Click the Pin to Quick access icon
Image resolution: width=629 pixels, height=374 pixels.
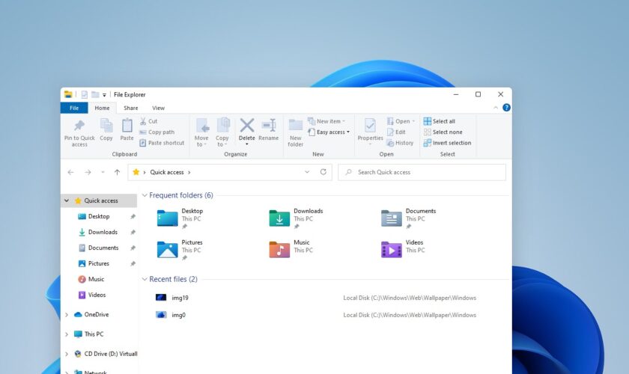[x=79, y=126]
